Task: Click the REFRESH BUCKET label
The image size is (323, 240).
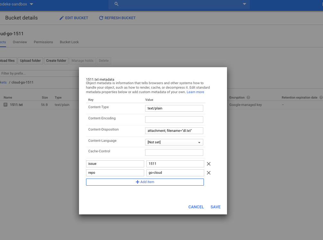Action: (120, 18)
